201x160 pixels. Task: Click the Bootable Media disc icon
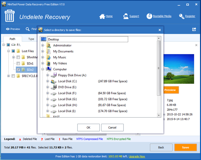pos(149,16)
